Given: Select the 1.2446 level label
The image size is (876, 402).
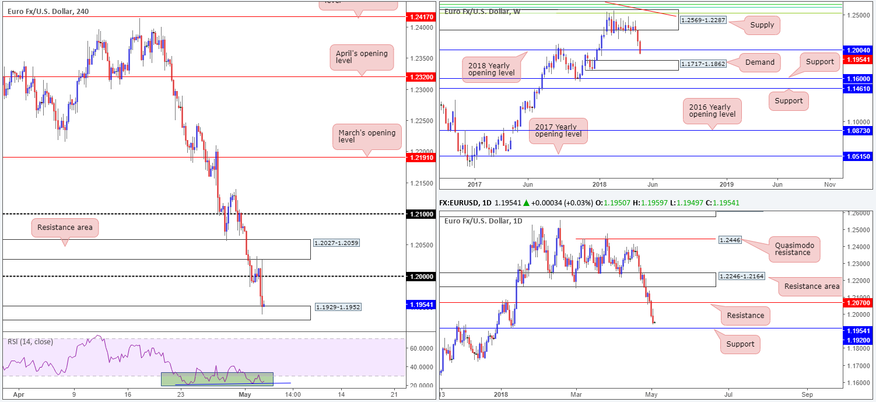Looking at the screenshot, I should [x=730, y=239].
